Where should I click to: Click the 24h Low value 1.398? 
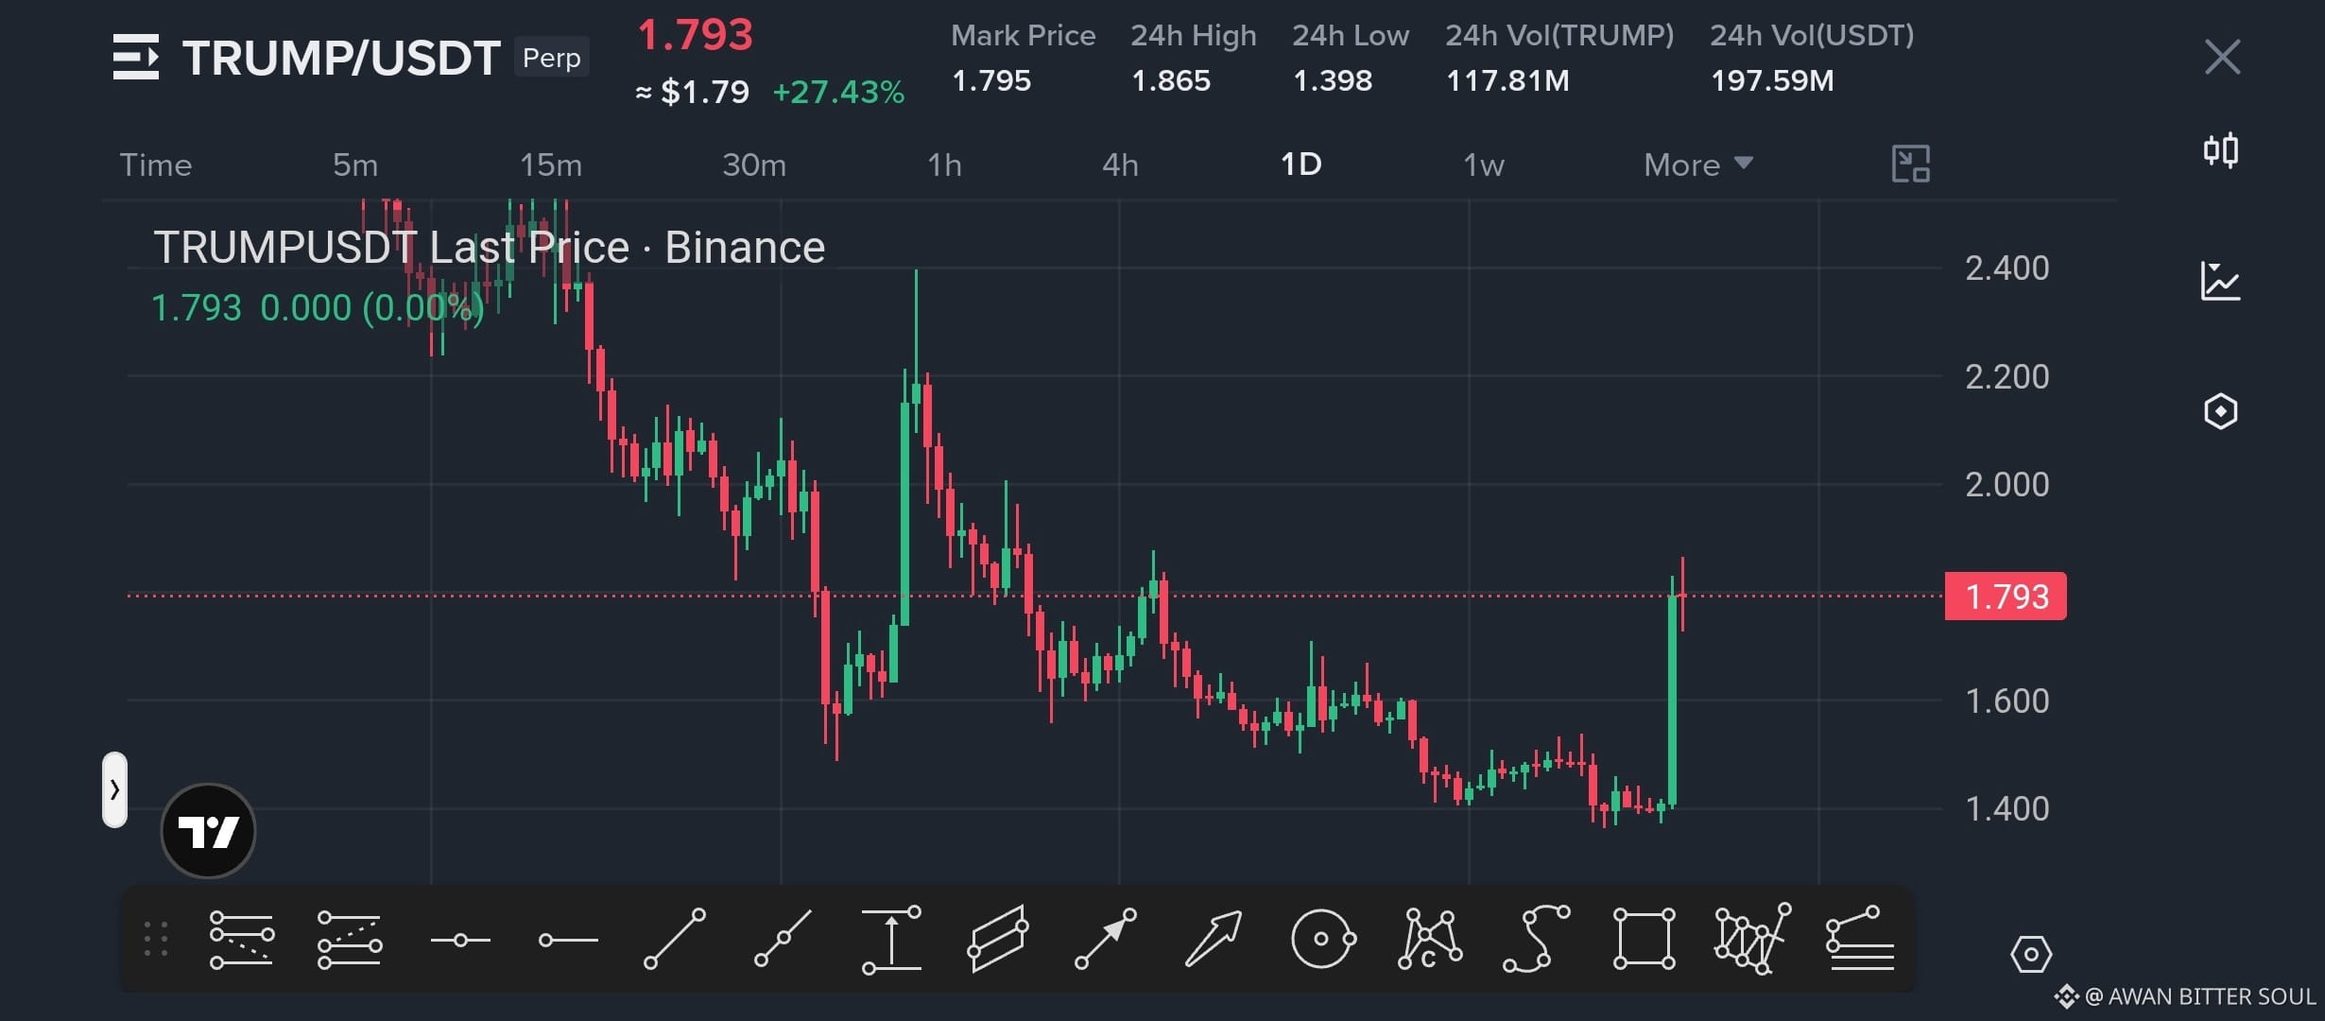point(1333,80)
